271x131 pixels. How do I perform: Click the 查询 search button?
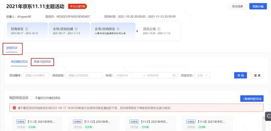(241, 75)
